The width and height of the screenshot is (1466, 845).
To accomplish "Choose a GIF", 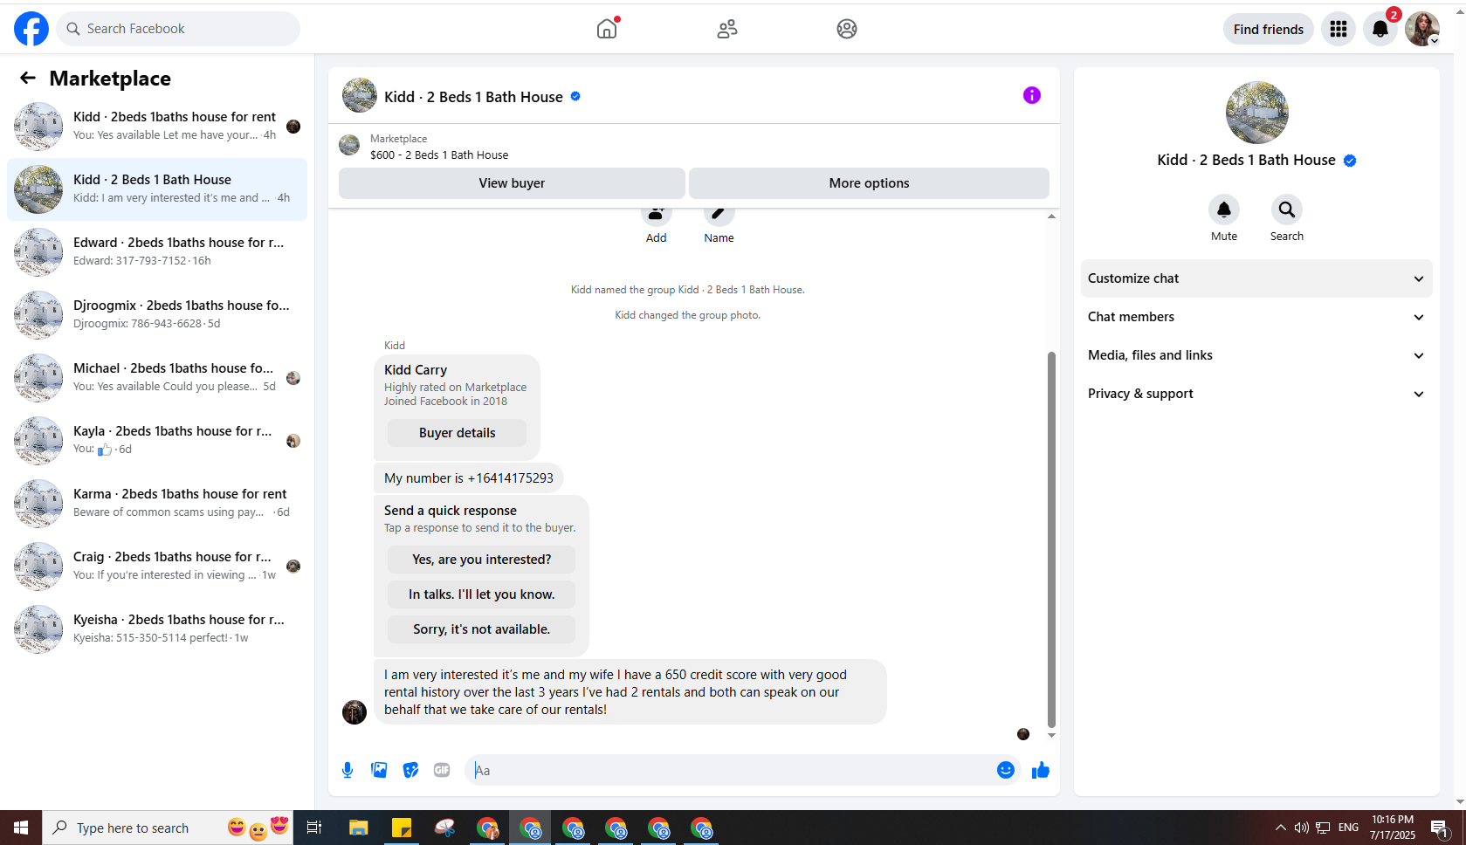I will click(442, 770).
